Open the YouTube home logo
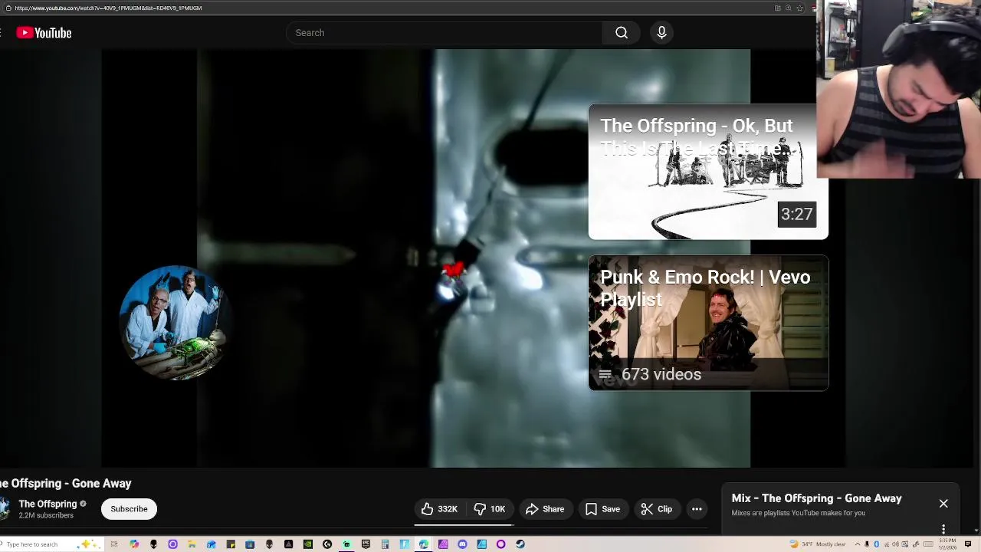 click(44, 33)
